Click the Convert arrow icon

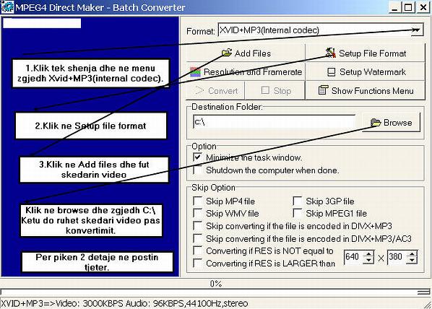199,90
